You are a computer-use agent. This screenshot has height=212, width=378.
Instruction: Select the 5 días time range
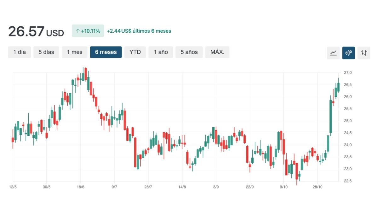tap(46, 52)
